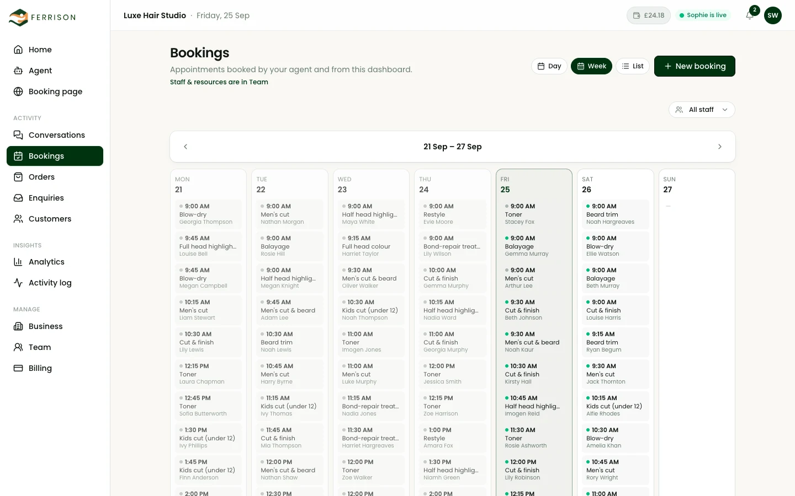Click the Team person icon
Image resolution: width=795 pixels, height=496 pixels.
(18, 347)
